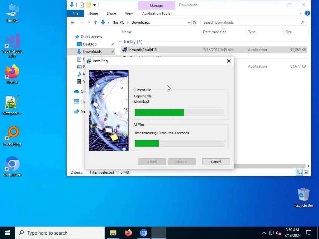The image size is (319, 239).
Task: Click the Music note icon in sidebar
Action: point(79,74)
